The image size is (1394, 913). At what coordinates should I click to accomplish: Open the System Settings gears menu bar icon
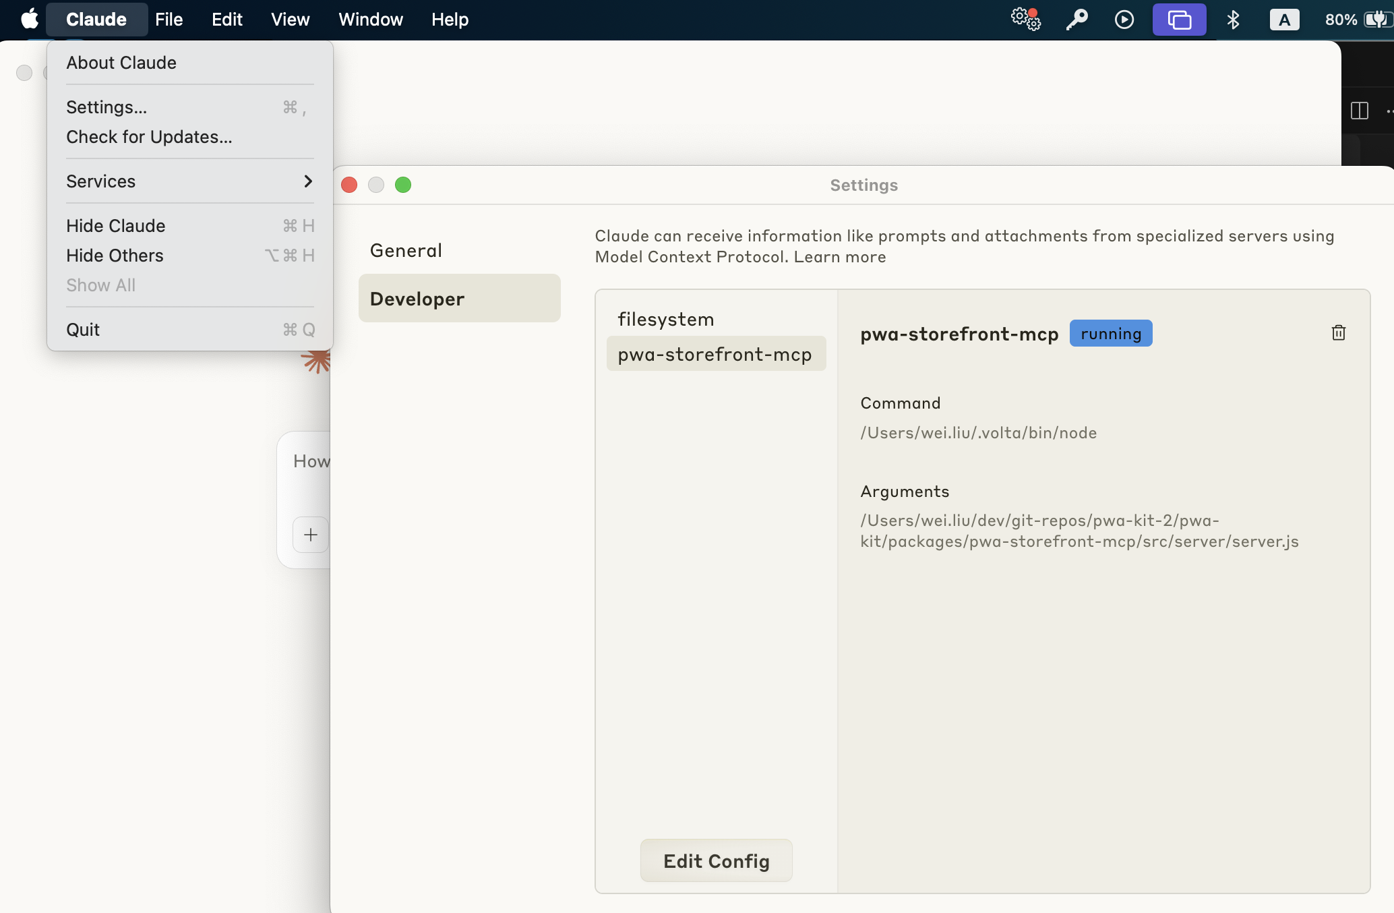pyautogui.click(x=1025, y=20)
